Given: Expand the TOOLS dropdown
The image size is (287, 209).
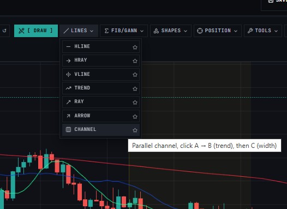Looking at the screenshot, I should tap(263, 31).
